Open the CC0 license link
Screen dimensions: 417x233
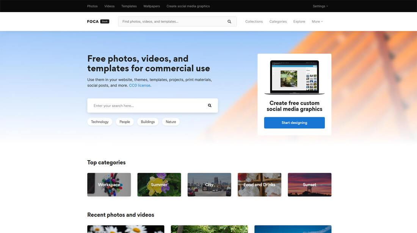pyautogui.click(x=139, y=85)
